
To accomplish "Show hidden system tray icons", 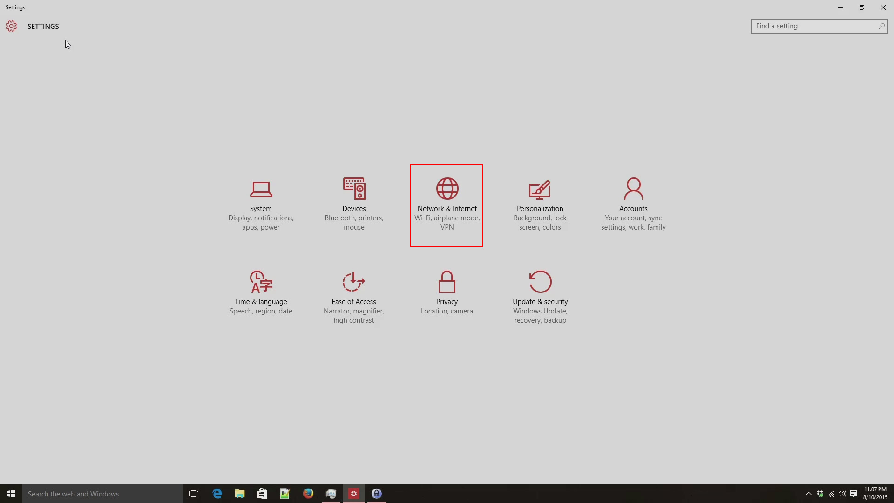I will point(809,494).
